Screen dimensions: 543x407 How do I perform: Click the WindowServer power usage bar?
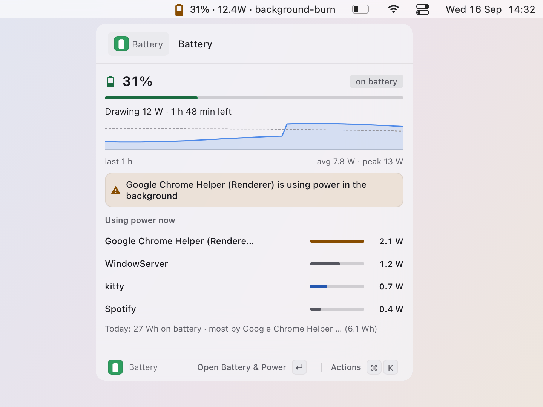point(337,264)
